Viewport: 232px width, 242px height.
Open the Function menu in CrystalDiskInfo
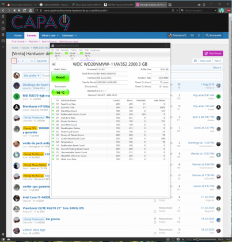coord(65,50)
